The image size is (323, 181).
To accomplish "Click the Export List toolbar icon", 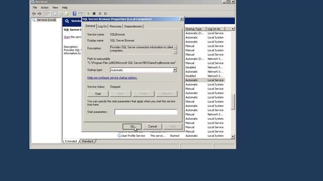I will (x=67, y=14).
